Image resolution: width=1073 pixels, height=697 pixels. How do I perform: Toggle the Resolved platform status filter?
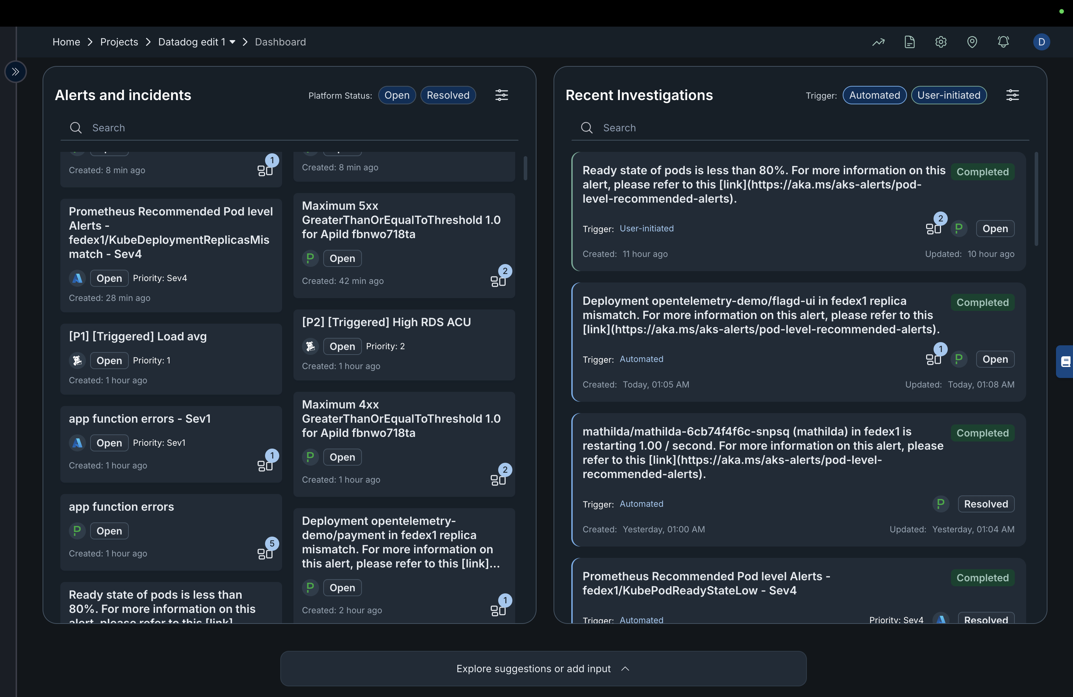pos(448,95)
